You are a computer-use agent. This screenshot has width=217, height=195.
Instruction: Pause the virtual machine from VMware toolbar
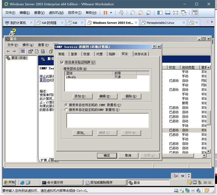tap(105, 13)
